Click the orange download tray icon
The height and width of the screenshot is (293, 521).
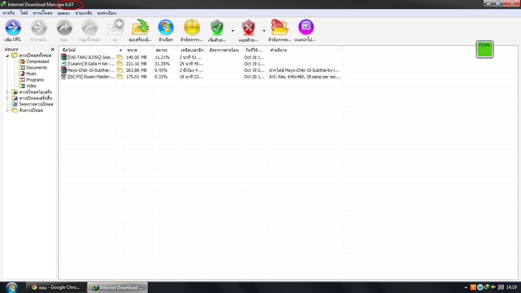pyautogui.click(x=473, y=287)
